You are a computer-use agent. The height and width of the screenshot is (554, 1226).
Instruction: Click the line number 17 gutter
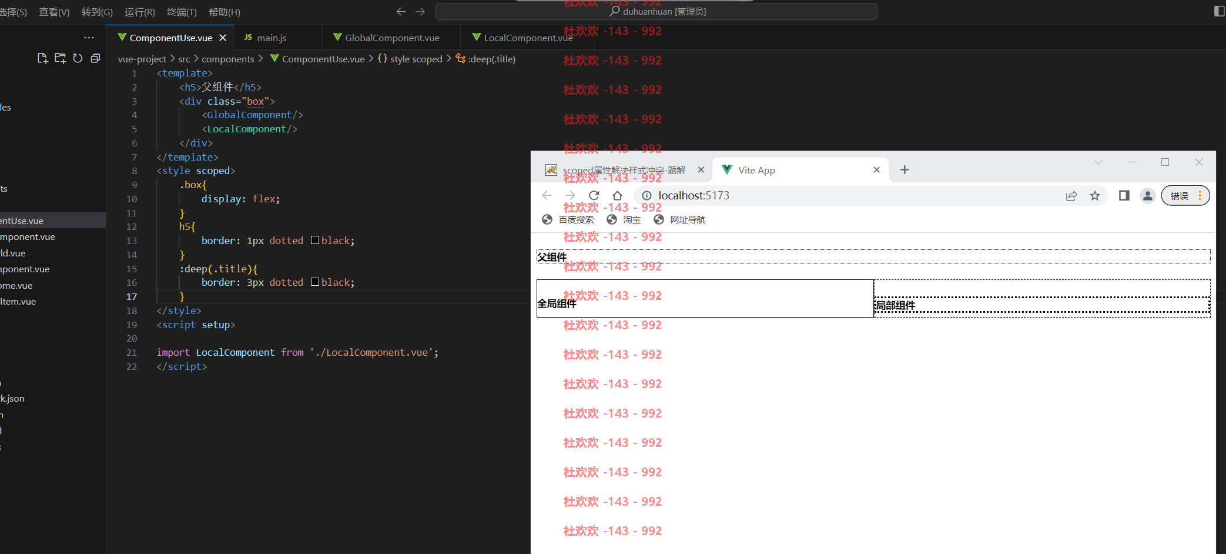pyautogui.click(x=132, y=296)
